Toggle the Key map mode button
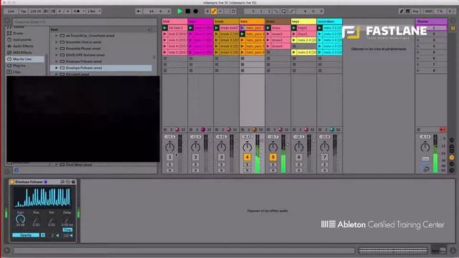 [415, 11]
